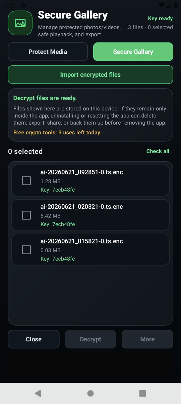Tap the Wi-Fi signal status icon
Screen dimensions: 181x404
162,5
